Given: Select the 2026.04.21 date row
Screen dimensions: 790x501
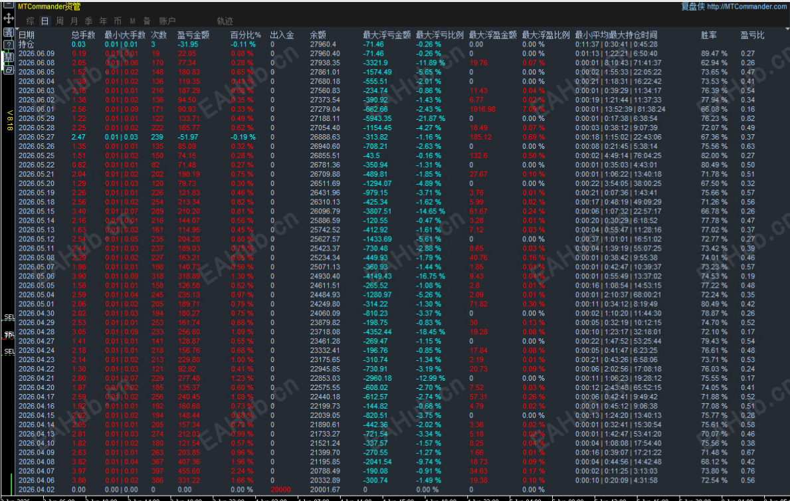Looking at the screenshot, I should coord(37,379).
